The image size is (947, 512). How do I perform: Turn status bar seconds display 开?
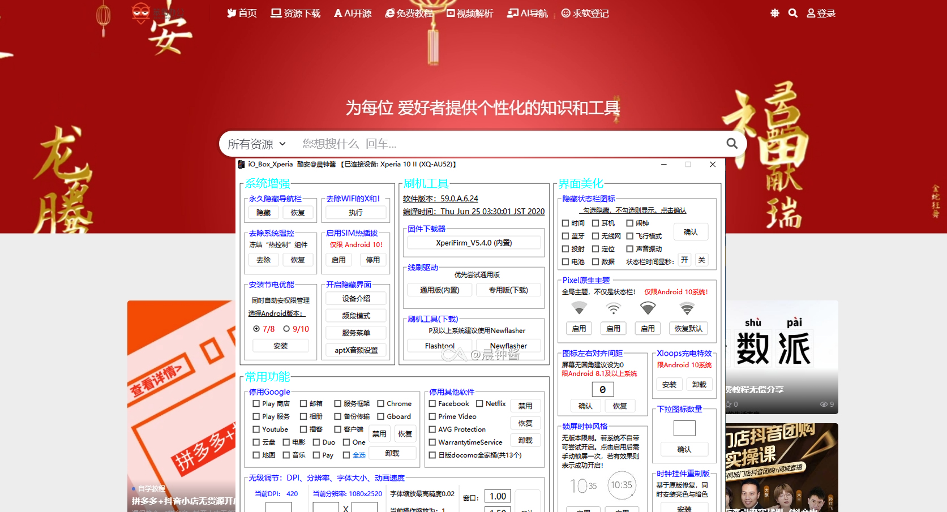coord(685,260)
